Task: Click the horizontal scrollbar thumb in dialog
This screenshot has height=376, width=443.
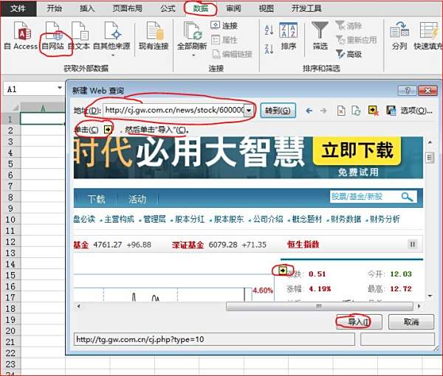Action: click(x=319, y=306)
